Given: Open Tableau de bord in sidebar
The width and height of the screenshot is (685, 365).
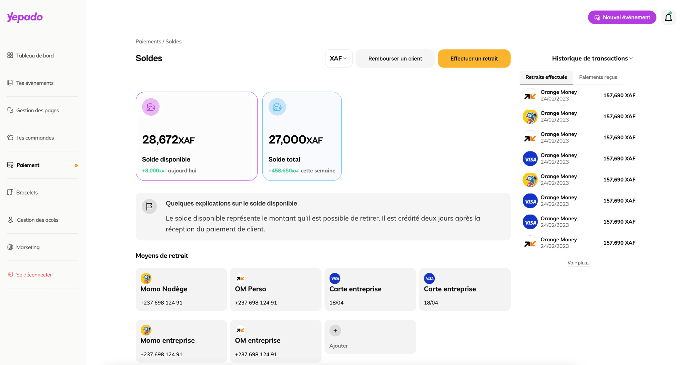Looking at the screenshot, I should tap(35, 55).
